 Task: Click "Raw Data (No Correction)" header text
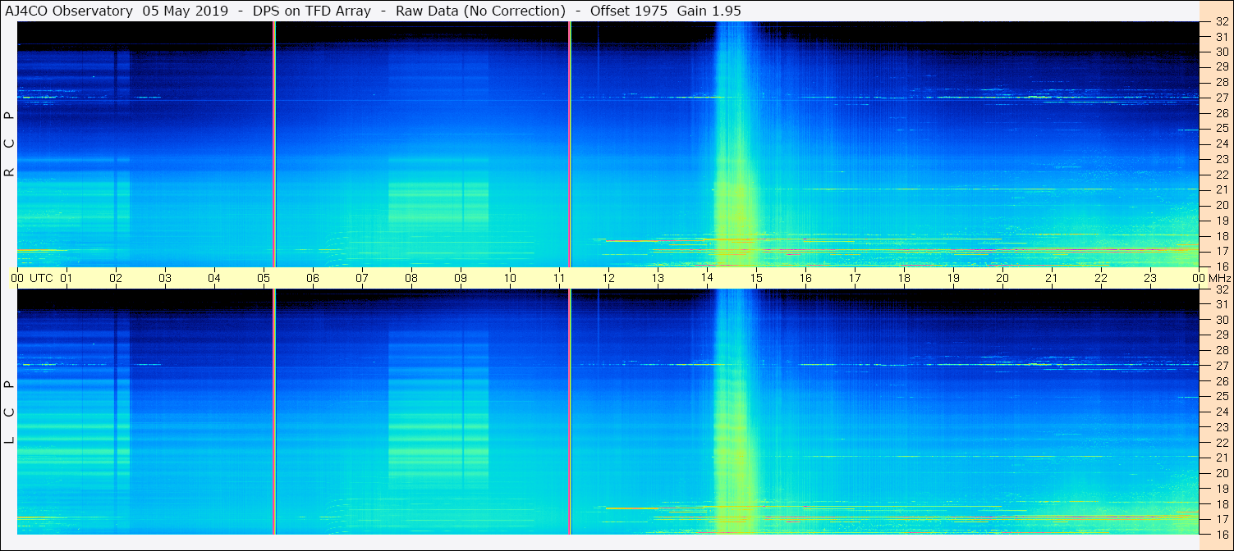point(480,11)
